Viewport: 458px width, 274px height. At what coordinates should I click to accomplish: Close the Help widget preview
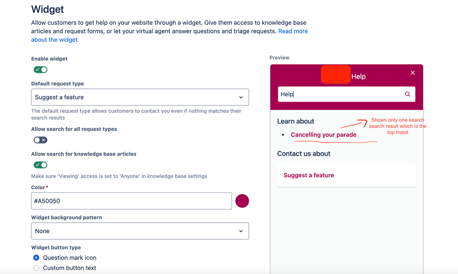click(x=413, y=73)
